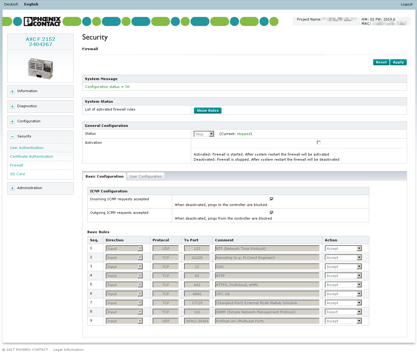This screenshot has width=417, height=354.
Task: Toggle the firewall Activation checkbox
Action: (x=318, y=143)
